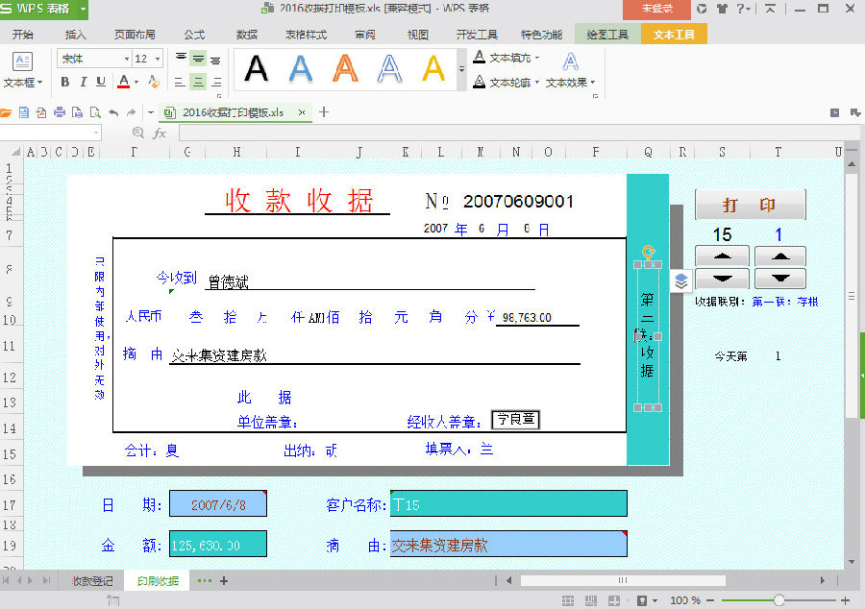
Task: Click the layers layout icon beside text box
Action: [681, 281]
